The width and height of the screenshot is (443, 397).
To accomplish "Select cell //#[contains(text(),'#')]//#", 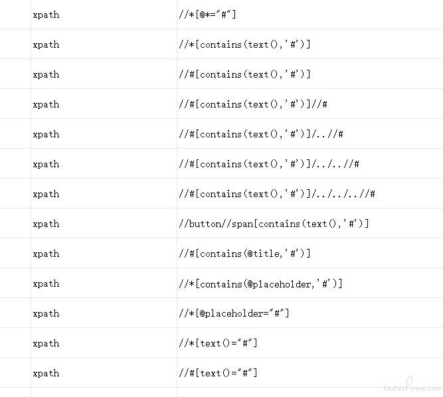I will [x=310, y=104].
